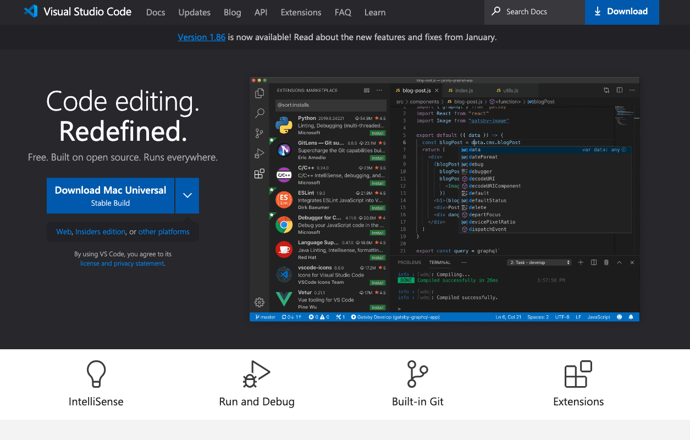Select Extensions icon in editor activity bar

click(260, 174)
